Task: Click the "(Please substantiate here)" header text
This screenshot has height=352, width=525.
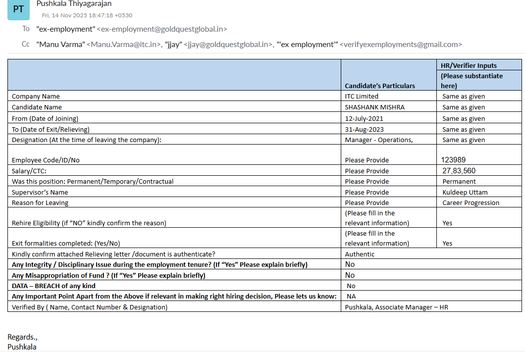Action: (x=472, y=81)
